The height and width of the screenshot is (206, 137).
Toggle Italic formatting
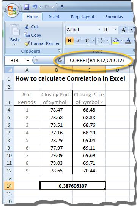click(x=78, y=41)
